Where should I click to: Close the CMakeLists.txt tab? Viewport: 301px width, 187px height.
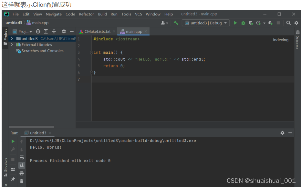click(x=114, y=31)
